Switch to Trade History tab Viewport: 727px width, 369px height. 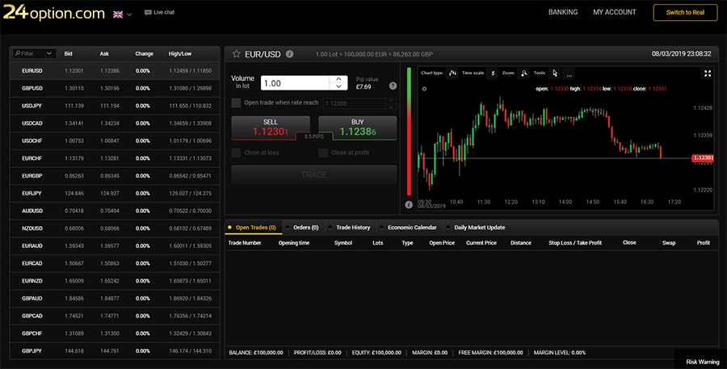352,228
